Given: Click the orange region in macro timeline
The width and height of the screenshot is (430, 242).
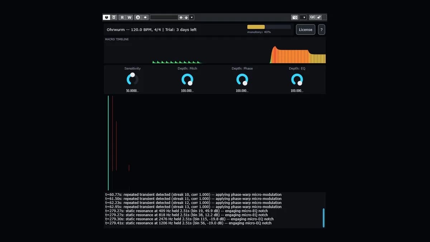Looking at the screenshot, I should (290, 56).
